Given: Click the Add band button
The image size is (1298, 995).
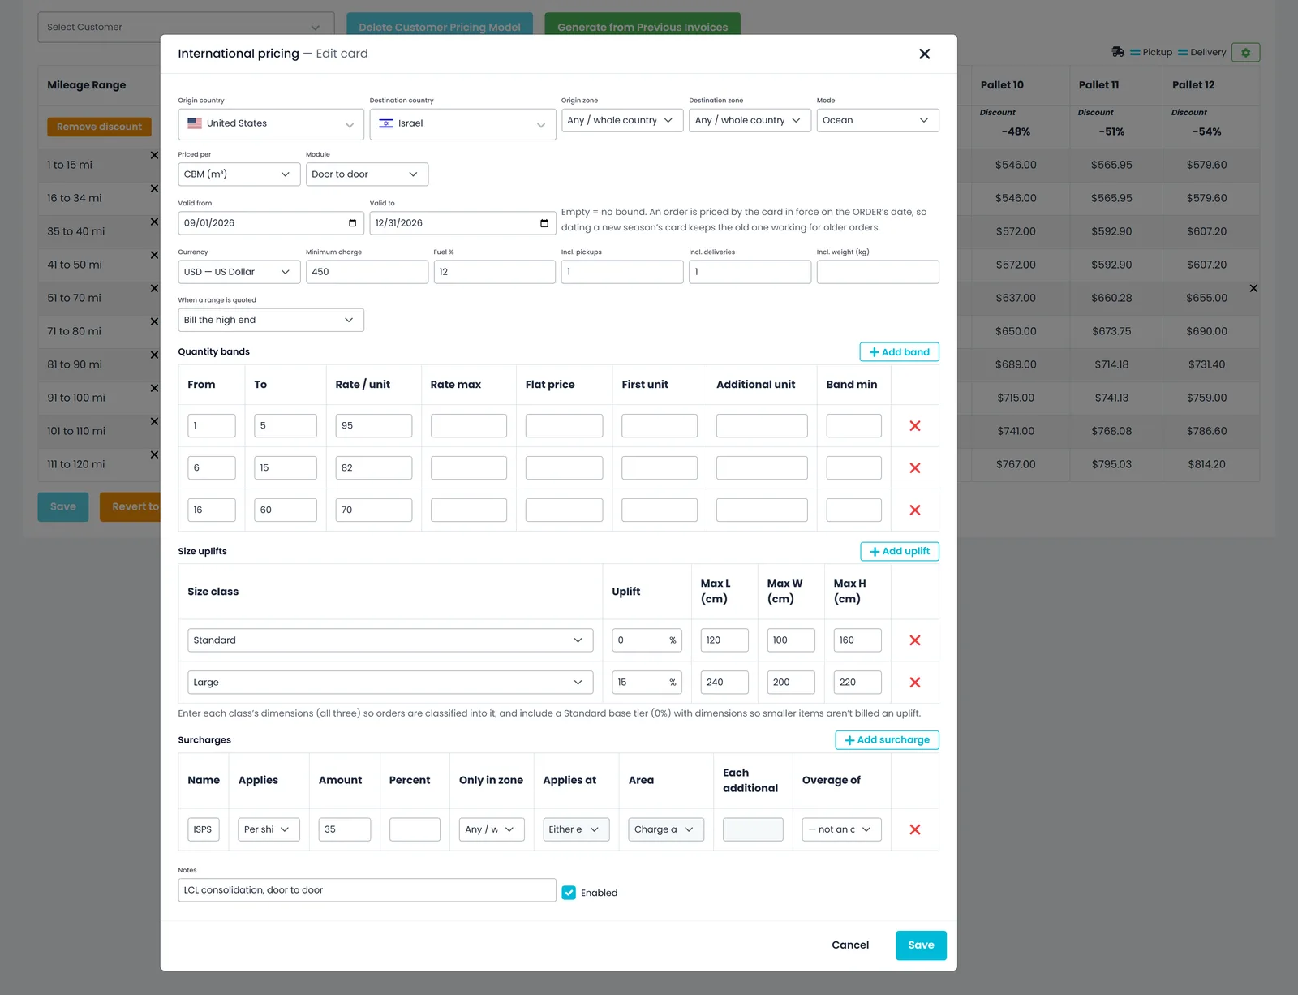Looking at the screenshot, I should 899,352.
